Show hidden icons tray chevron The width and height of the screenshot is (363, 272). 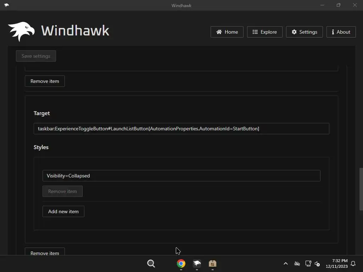tap(286, 263)
